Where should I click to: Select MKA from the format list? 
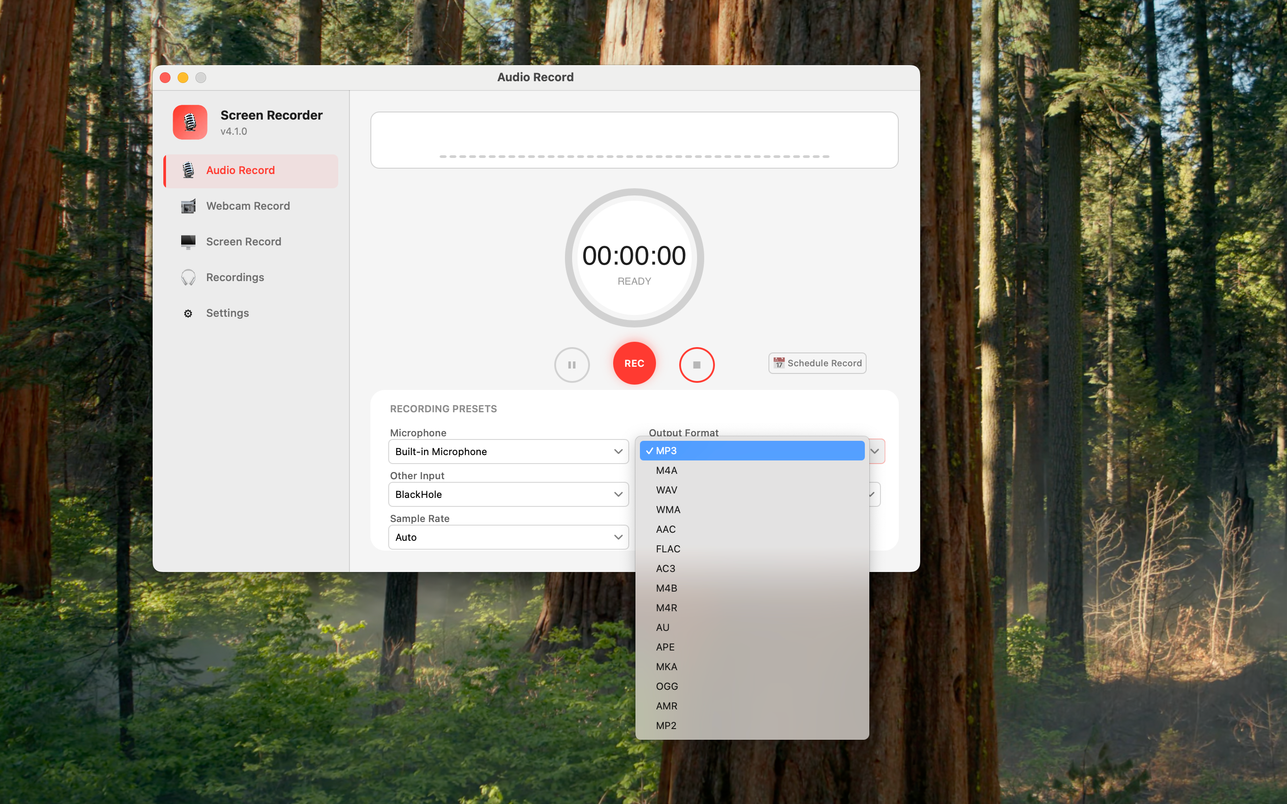[752, 667]
